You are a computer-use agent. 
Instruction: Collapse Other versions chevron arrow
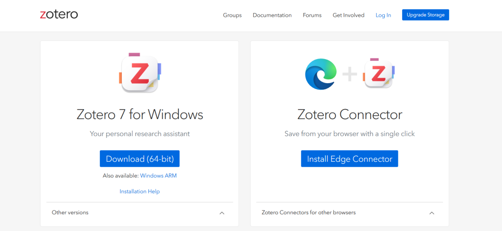[x=222, y=213]
